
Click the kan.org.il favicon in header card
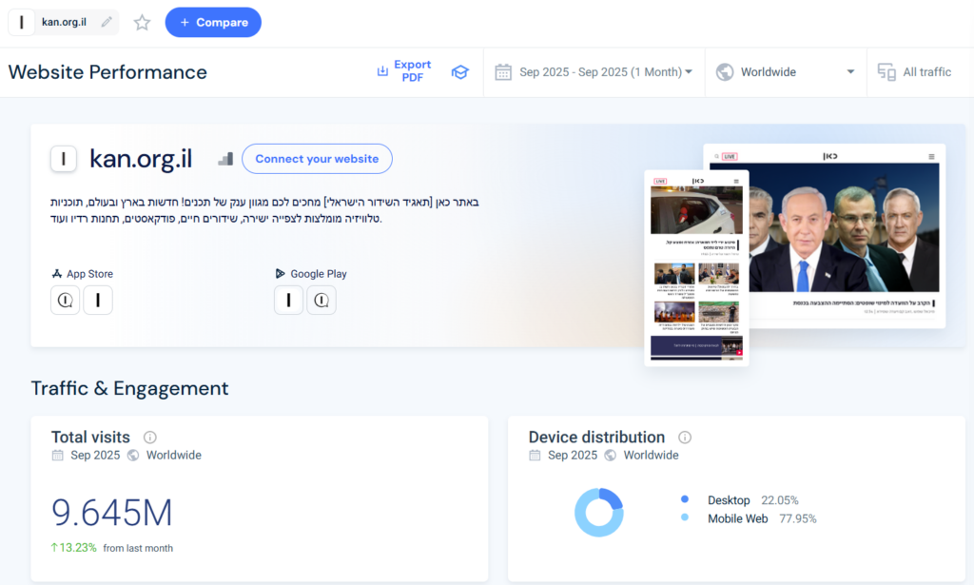[64, 159]
